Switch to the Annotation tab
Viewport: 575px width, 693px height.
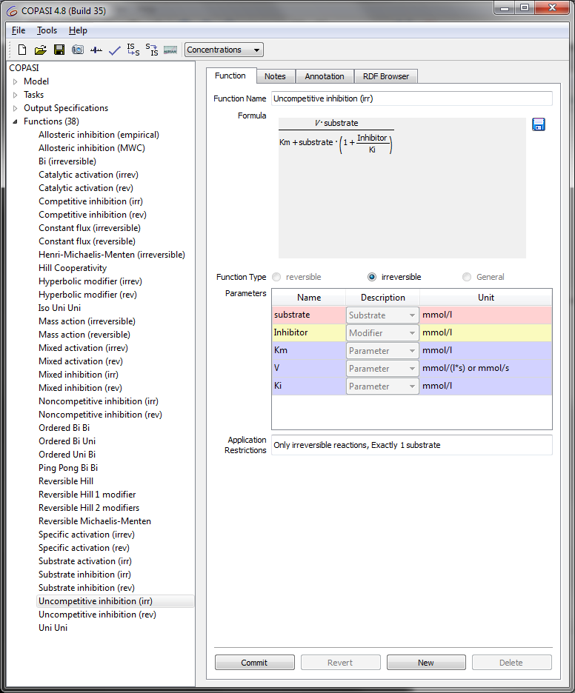click(x=324, y=76)
